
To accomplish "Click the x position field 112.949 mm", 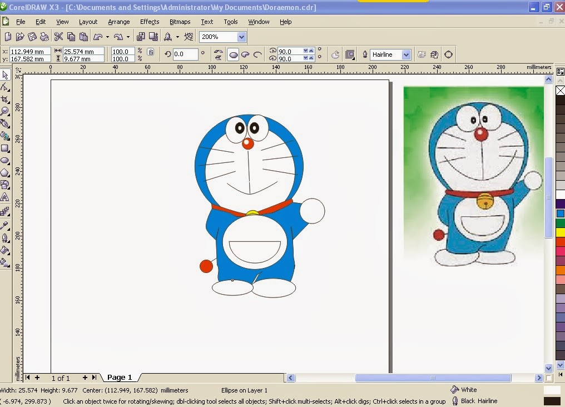I will click(x=30, y=52).
